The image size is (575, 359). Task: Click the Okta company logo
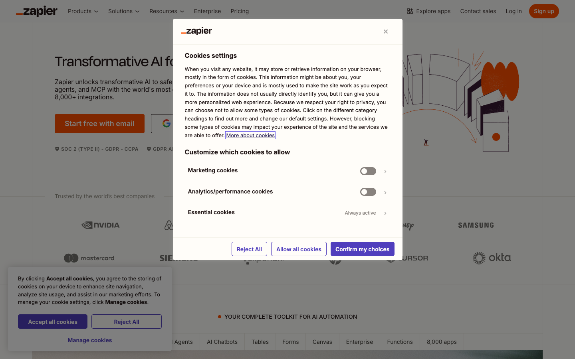coord(492,258)
